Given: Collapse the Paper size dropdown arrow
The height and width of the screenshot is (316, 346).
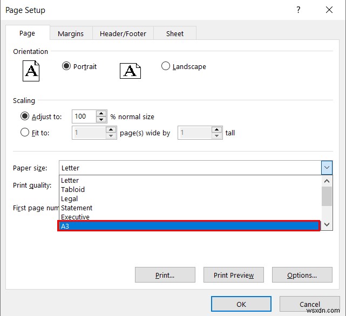Looking at the screenshot, I should point(327,168).
